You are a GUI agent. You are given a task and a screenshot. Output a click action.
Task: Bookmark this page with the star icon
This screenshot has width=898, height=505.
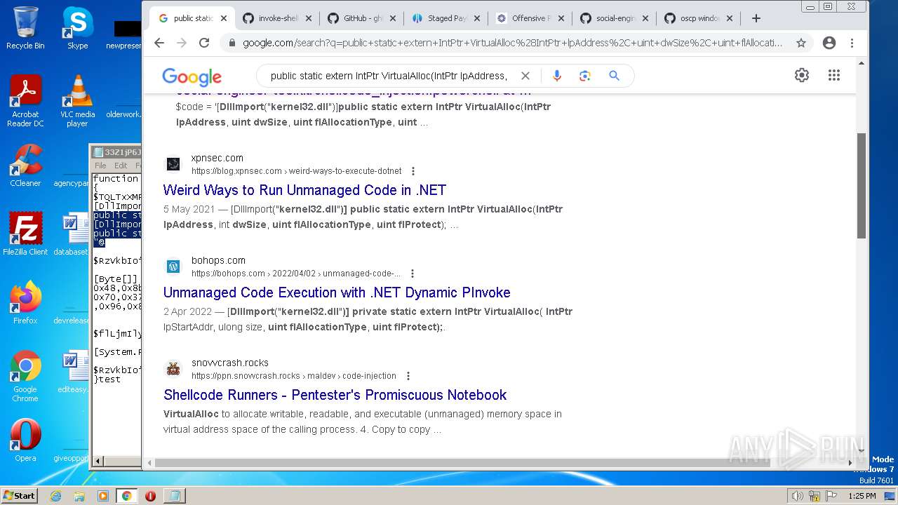[x=801, y=43]
